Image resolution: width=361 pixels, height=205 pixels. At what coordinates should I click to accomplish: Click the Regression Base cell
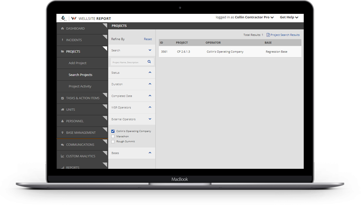(x=277, y=52)
